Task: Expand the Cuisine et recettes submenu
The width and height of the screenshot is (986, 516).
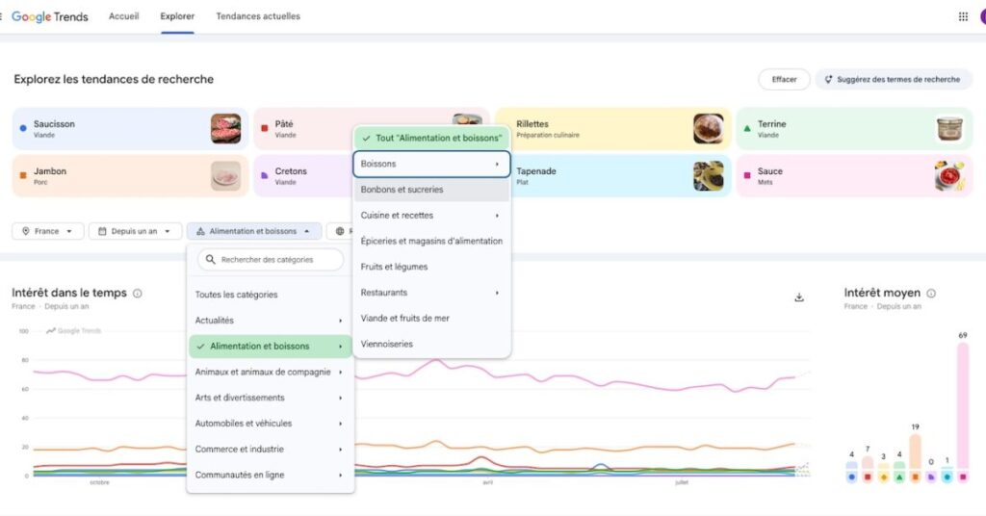Action: click(431, 216)
